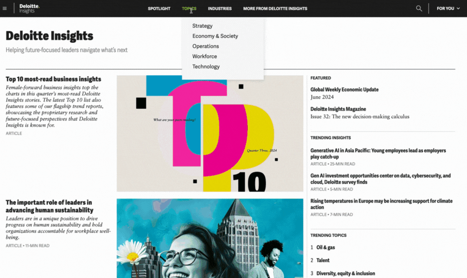The width and height of the screenshot is (467, 278).
Task: Open Gen AI investment opportunities article
Action: click(x=381, y=179)
